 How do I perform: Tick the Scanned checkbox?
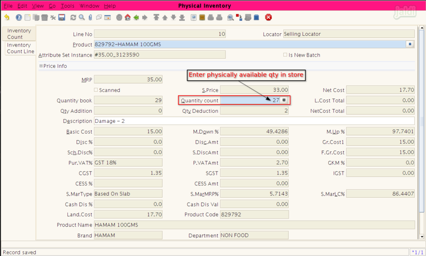pos(96,89)
